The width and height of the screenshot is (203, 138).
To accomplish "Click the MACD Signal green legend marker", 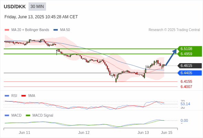I will (x=28, y=116).
